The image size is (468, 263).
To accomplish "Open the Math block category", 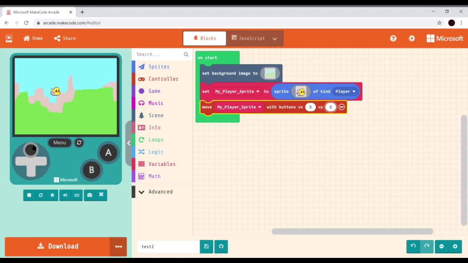I will 162,176.
